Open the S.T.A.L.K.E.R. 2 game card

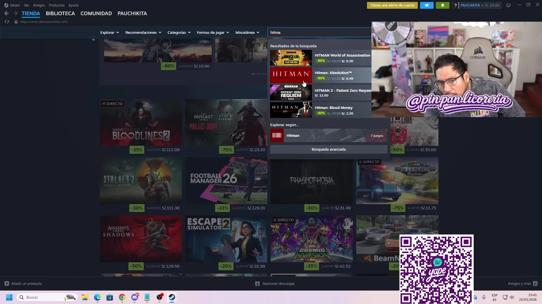141,181
